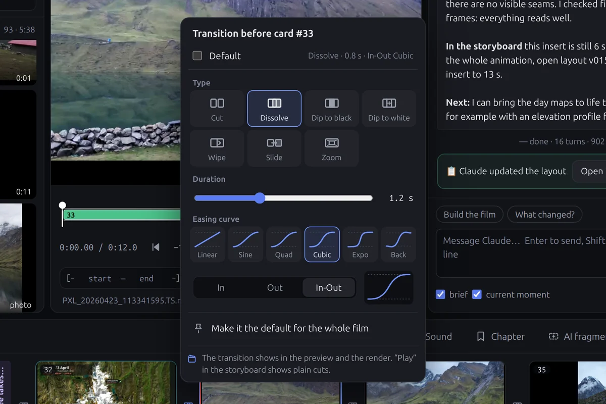Click the Build the film button

pos(470,214)
